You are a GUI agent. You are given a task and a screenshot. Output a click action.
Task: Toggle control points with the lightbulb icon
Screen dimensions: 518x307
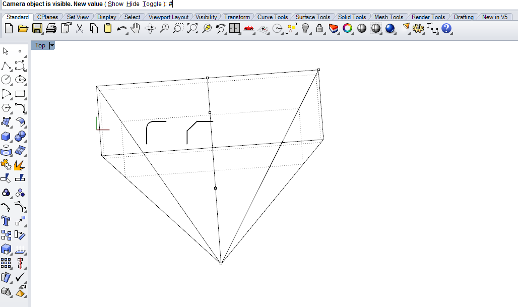[x=306, y=29]
